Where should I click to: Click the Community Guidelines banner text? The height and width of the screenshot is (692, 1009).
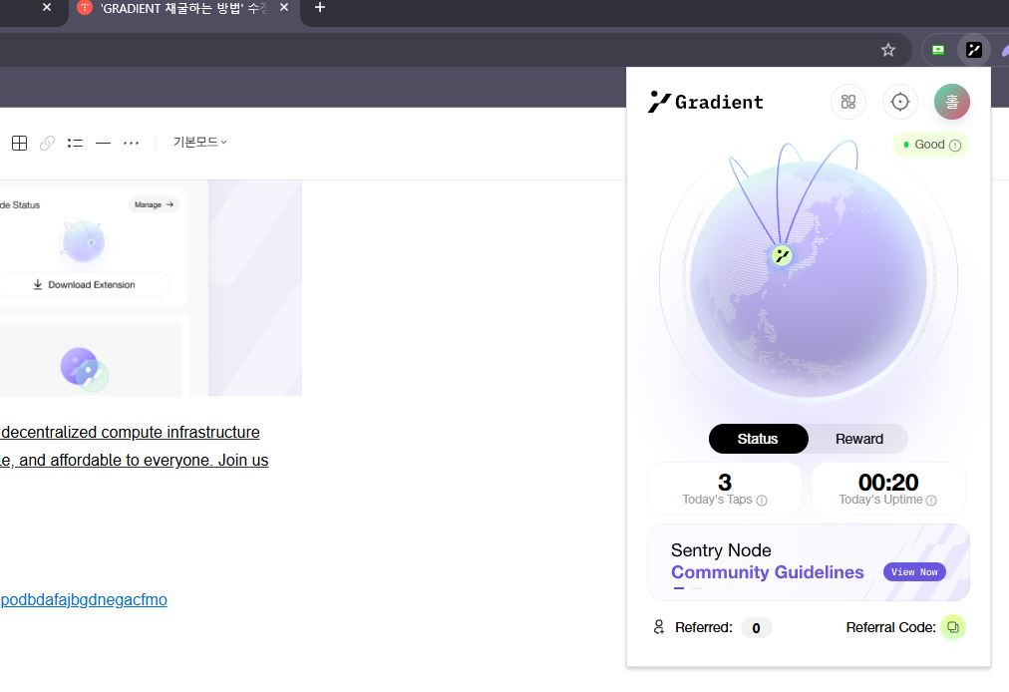click(767, 572)
